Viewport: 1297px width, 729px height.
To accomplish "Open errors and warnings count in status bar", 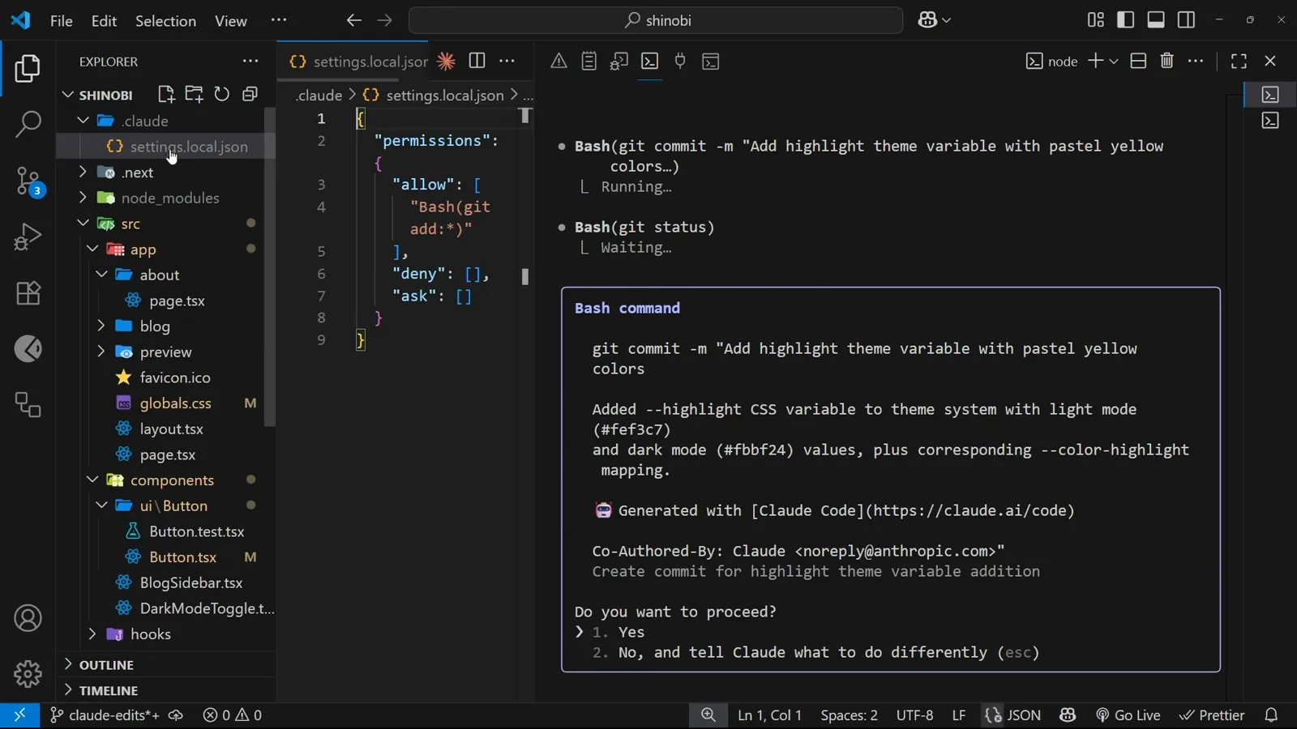I will 233,715.
